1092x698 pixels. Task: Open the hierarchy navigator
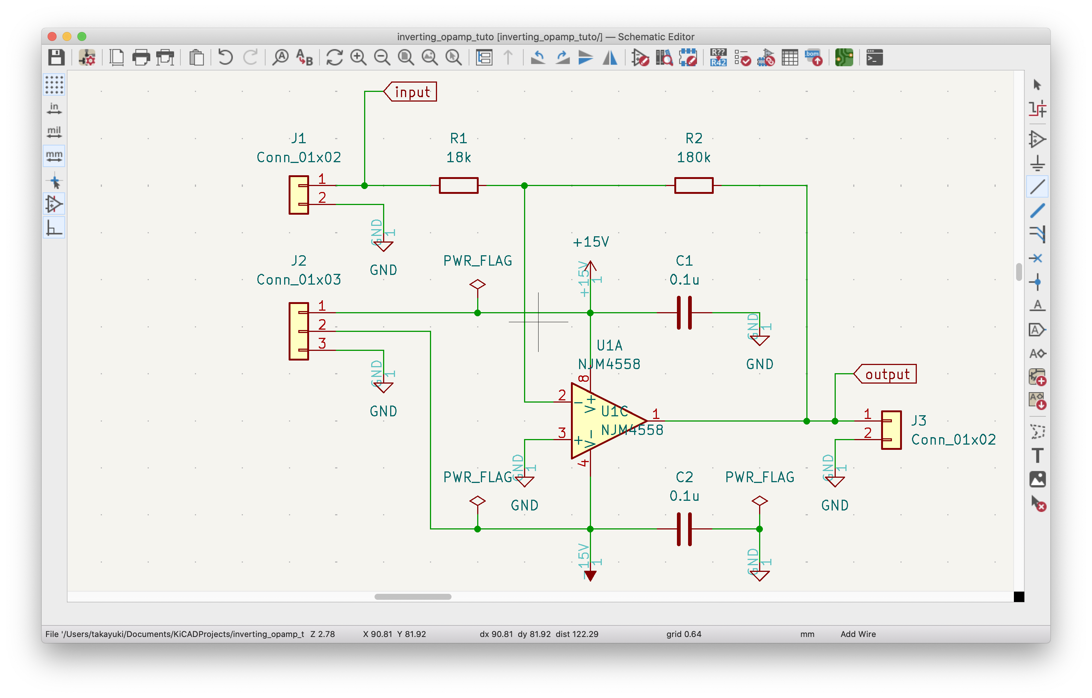pyautogui.click(x=484, y=58)
